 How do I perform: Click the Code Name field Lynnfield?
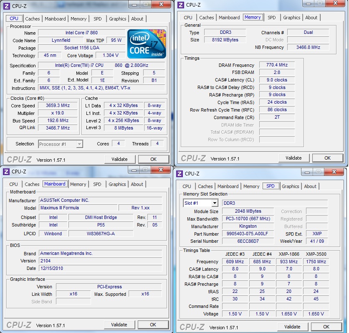coord(61,40)
